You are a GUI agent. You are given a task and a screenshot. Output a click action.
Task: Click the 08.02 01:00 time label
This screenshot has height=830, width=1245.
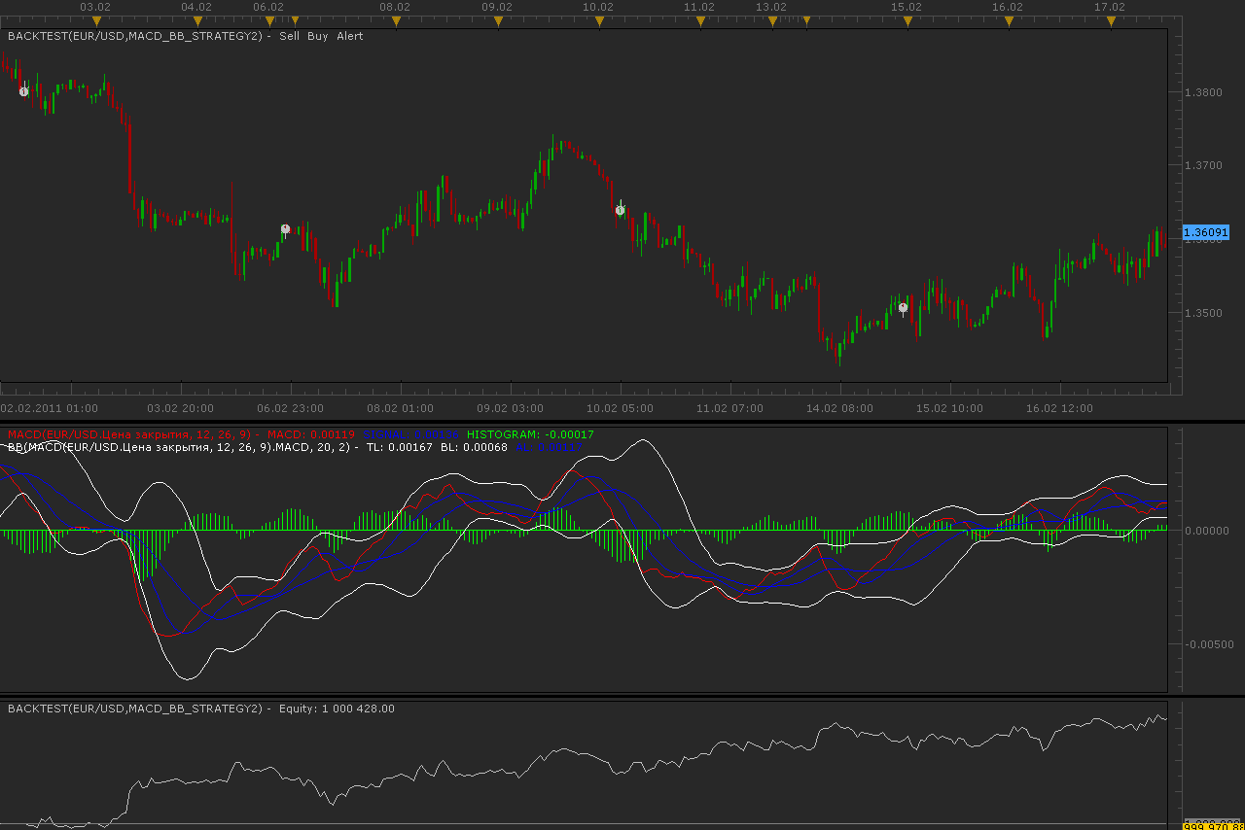(400, 408)
